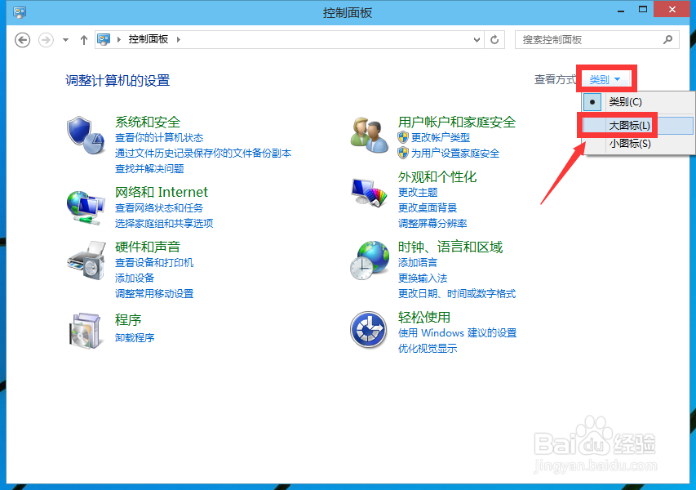The height and width of the screenshot is (490, 696).
Task: Click 查看你的计算机状态 link
Action: pos(159,138)
